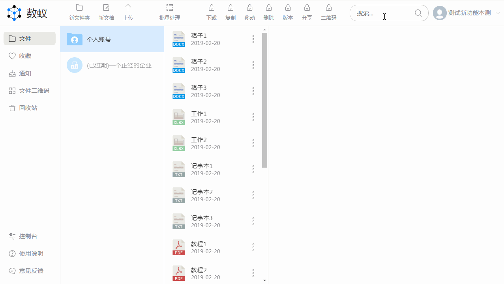Click the scrollbar down arrow
504x284 pixels.
point(265,280)
